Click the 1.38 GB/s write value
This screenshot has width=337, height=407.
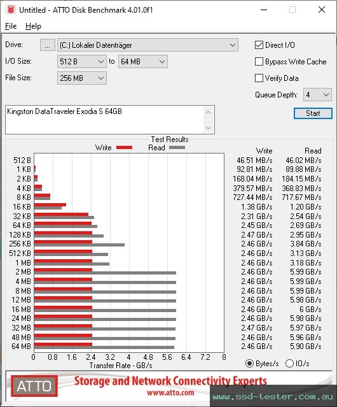(257, 207)
